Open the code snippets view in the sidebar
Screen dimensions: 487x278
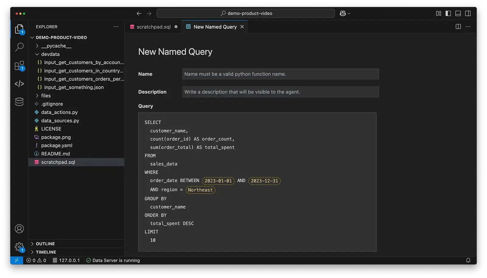click(x=19, y=84)
